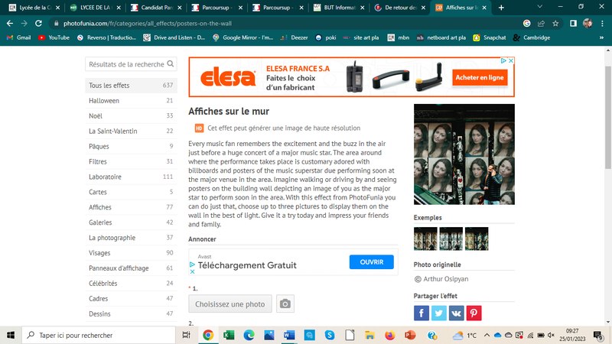
Task: Share effect on Pinterest
Action: coord(474,313)
